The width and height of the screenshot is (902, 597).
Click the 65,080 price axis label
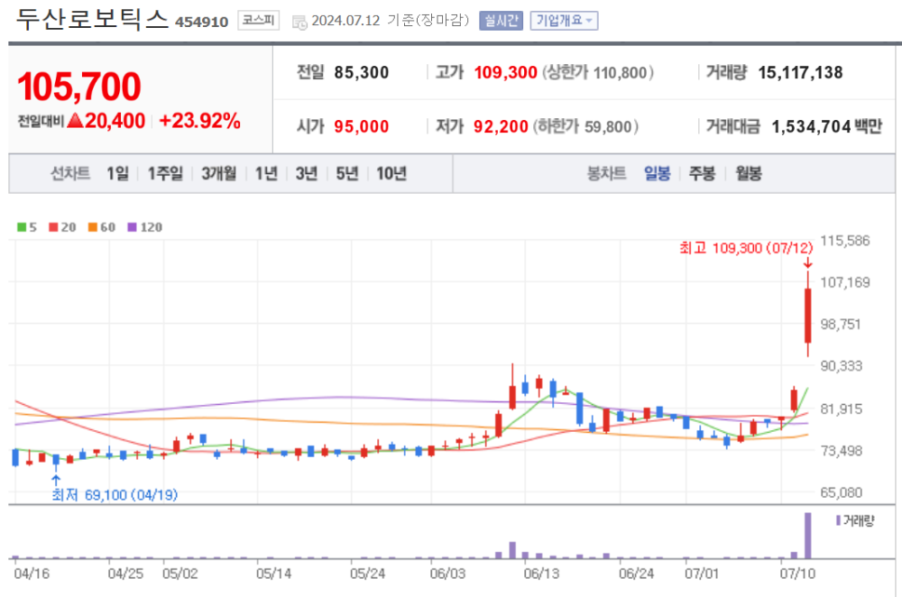pos(841,492)
